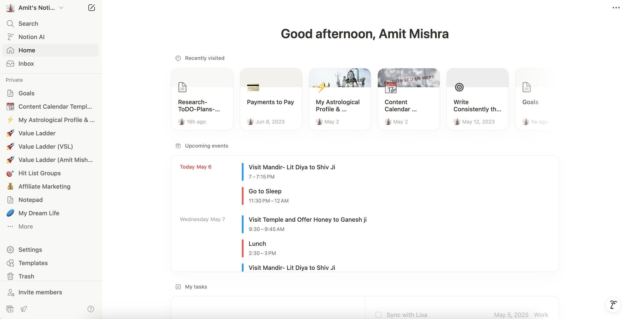Select Notion AI in the sidebar
625x319 pixels.
[31, 37]
